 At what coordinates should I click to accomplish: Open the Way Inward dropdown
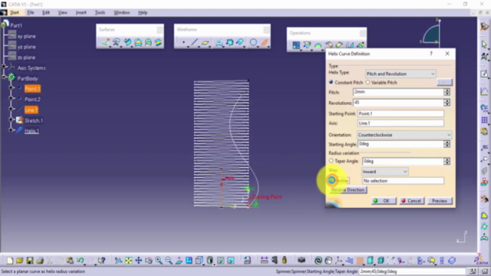coord(384,172)
